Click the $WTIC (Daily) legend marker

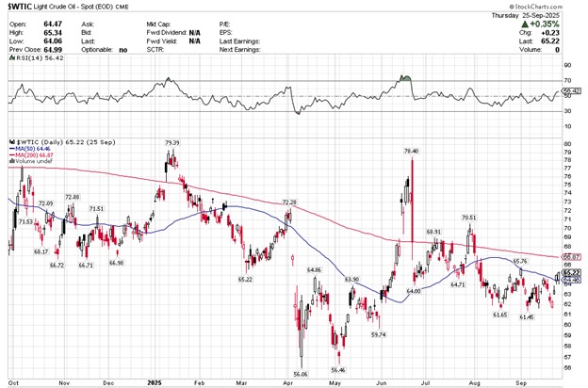(x=10, y=140)
